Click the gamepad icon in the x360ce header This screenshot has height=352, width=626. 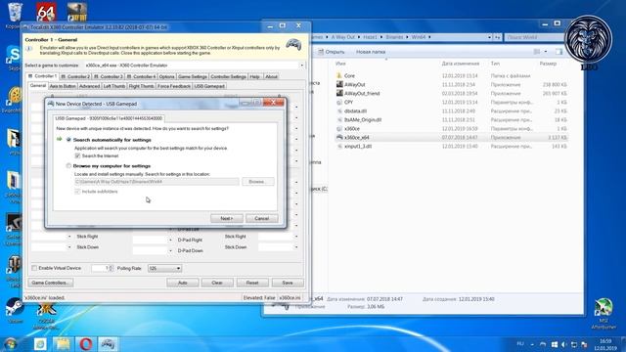[293, 44]
